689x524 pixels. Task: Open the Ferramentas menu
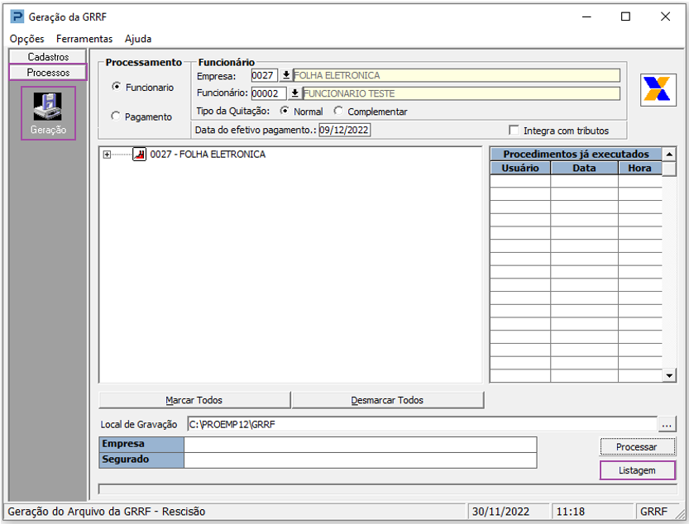tap(84, 39)
